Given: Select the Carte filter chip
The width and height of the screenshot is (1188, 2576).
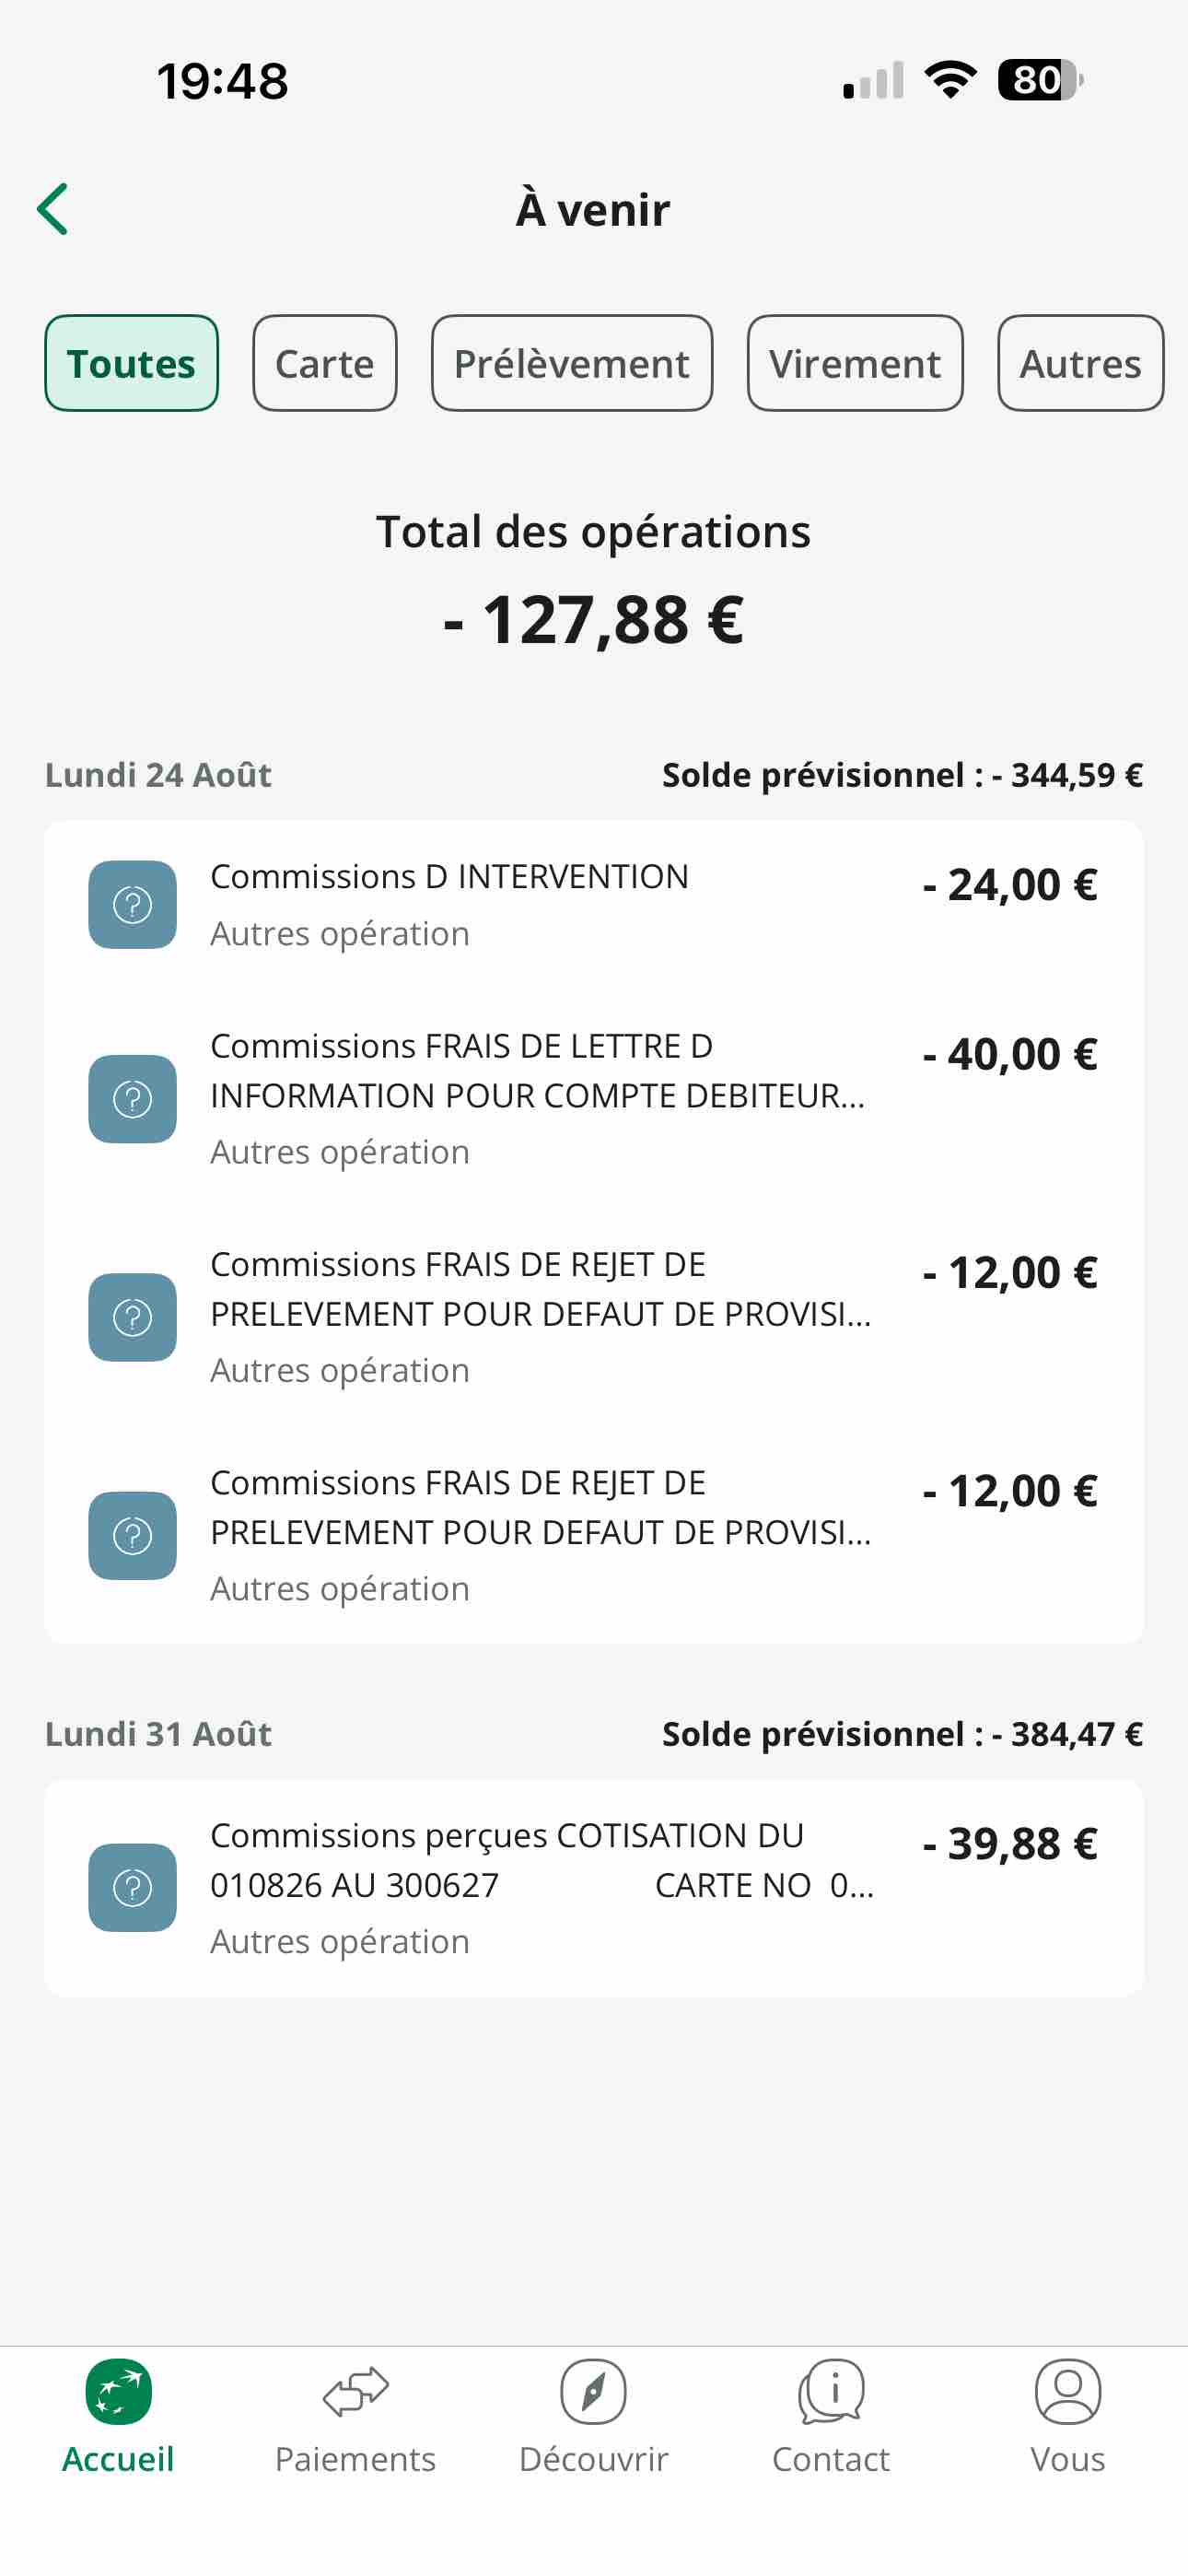Looking at the screenshot, I should [325, 363].
